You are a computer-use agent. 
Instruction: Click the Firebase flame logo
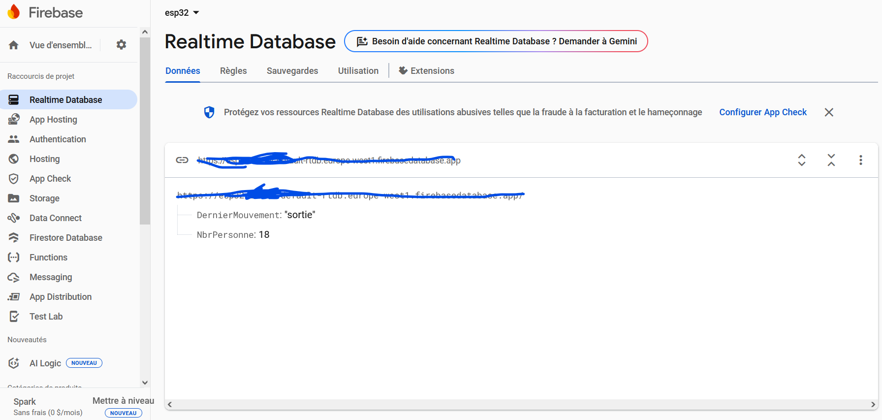pos(14,12)
